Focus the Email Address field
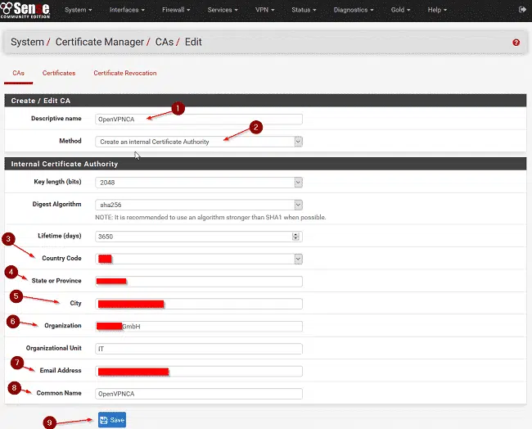Screen dimensions: 532x429 pos(199,371)
